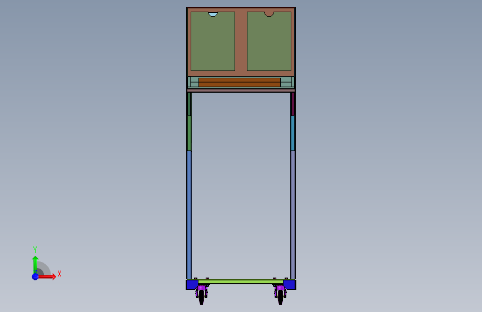This screenshot has width=482, height=312.
Task: Click the light blue handle notch on left door
Action: point(213,14)
